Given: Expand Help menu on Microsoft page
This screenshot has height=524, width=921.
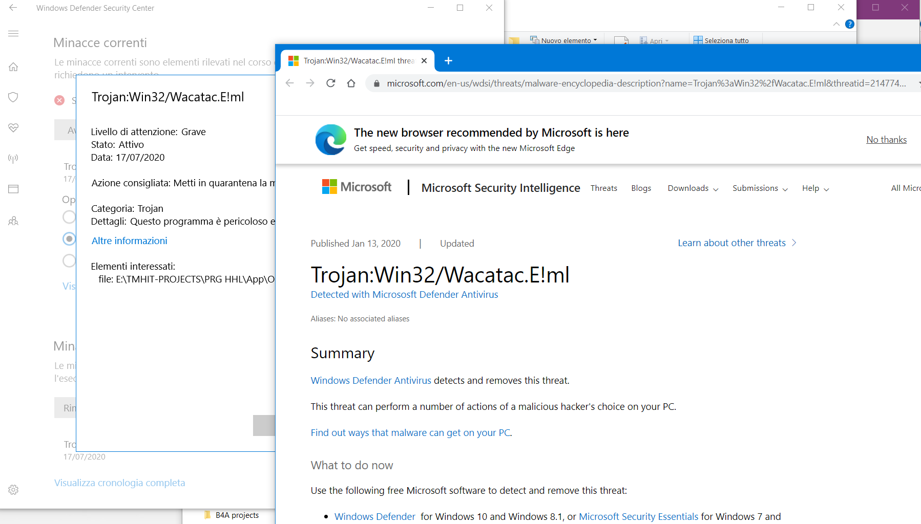Looking at the screenshot, I should pos(815,188).
